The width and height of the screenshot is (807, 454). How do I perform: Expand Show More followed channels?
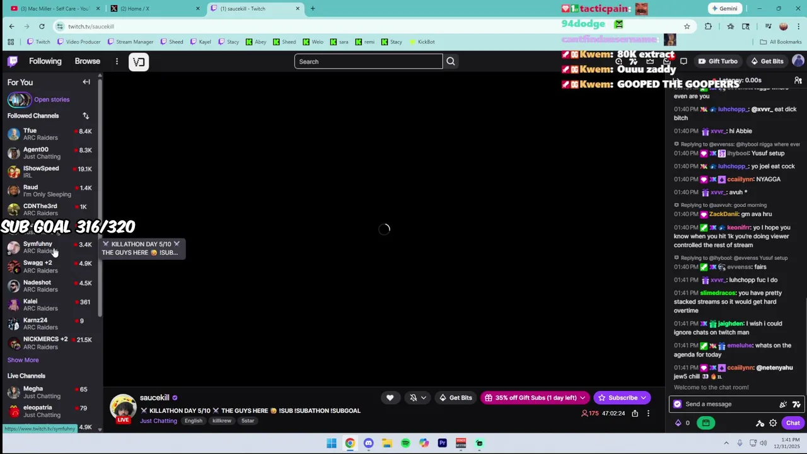pos(23,360)
